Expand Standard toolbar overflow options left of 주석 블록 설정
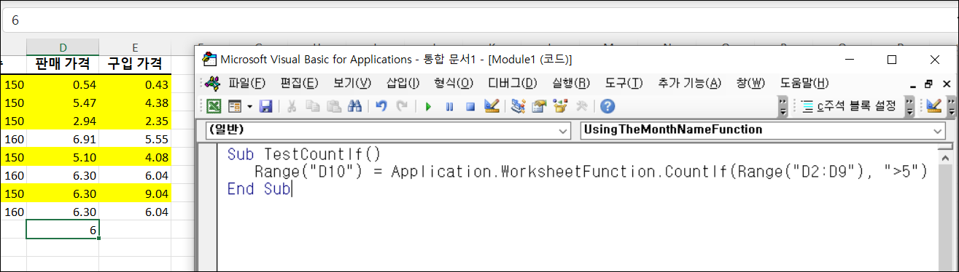Screen dimensions: 959x272 click(x=783, y=107)
